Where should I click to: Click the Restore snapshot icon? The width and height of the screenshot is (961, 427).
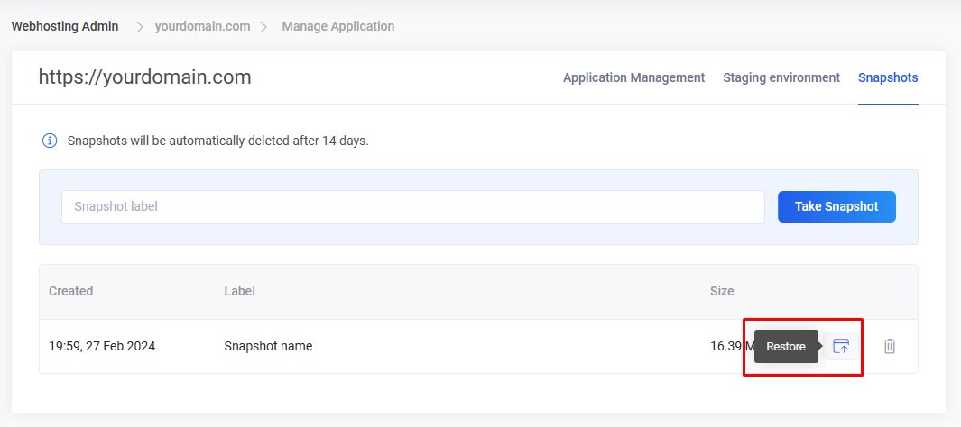[x=841, y=346]
